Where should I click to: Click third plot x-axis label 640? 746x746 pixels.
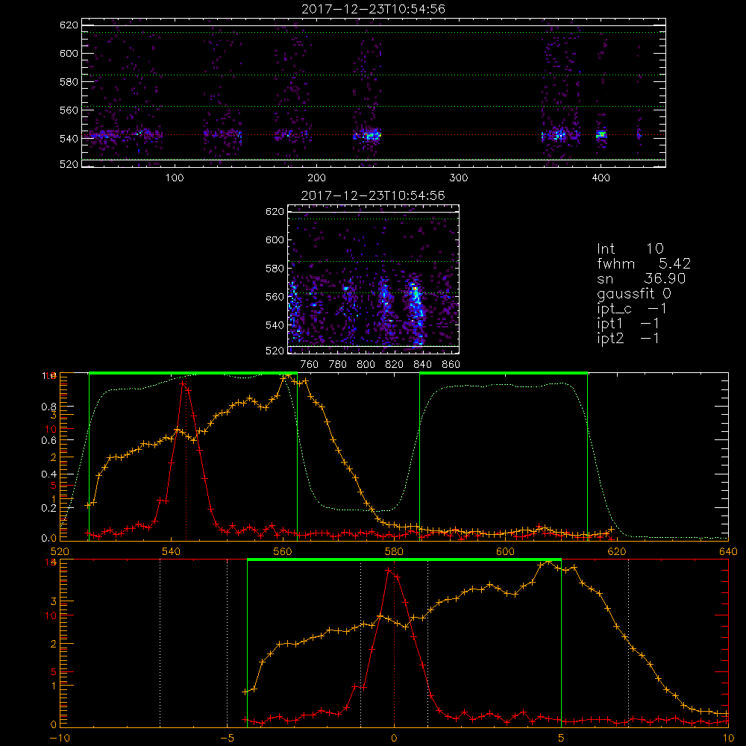[728, 551]
